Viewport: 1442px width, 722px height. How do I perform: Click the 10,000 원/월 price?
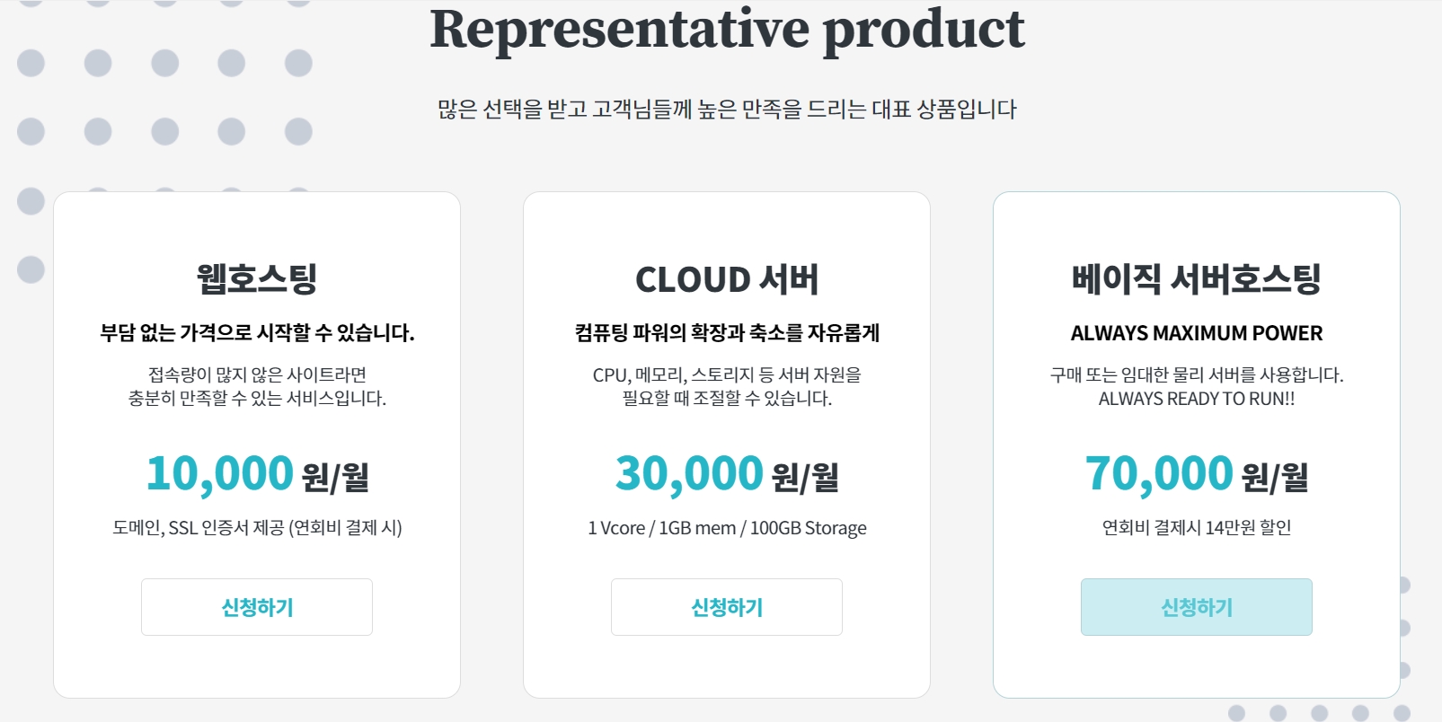(x=257, y=474)
